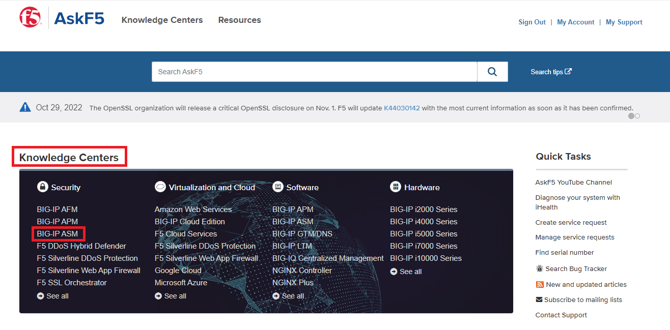Screen dimensions: 670x330
Task: Go to My Support
Action: click(624, 22)
